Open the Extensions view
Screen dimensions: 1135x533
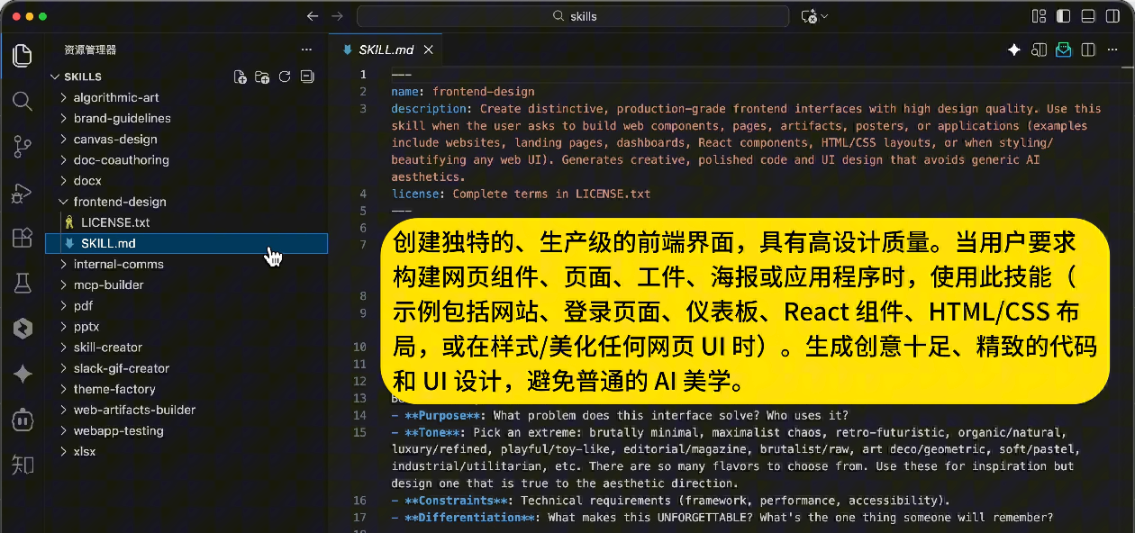23,238
